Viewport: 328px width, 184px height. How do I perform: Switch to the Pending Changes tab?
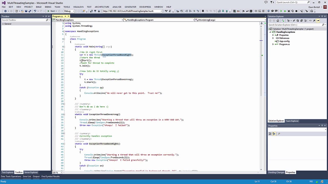tap(276, 172)
